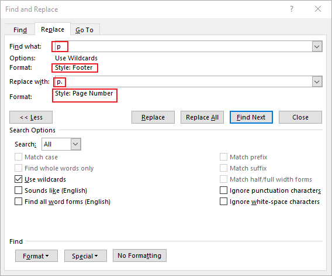The height and width of the screenshot is (276, 332).
Task: Click the Replace All button
Action: 202,117
